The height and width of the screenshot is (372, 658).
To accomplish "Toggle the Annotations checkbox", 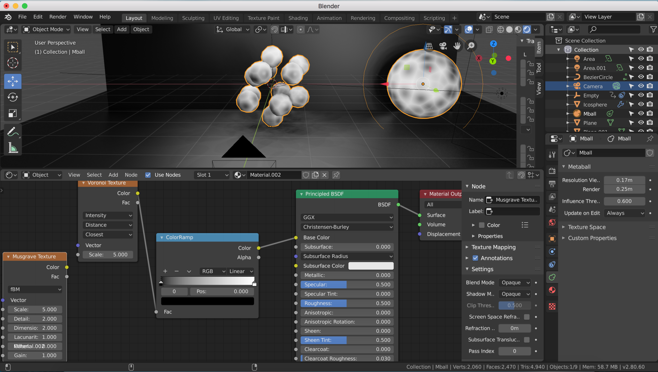I will point(475,258).
